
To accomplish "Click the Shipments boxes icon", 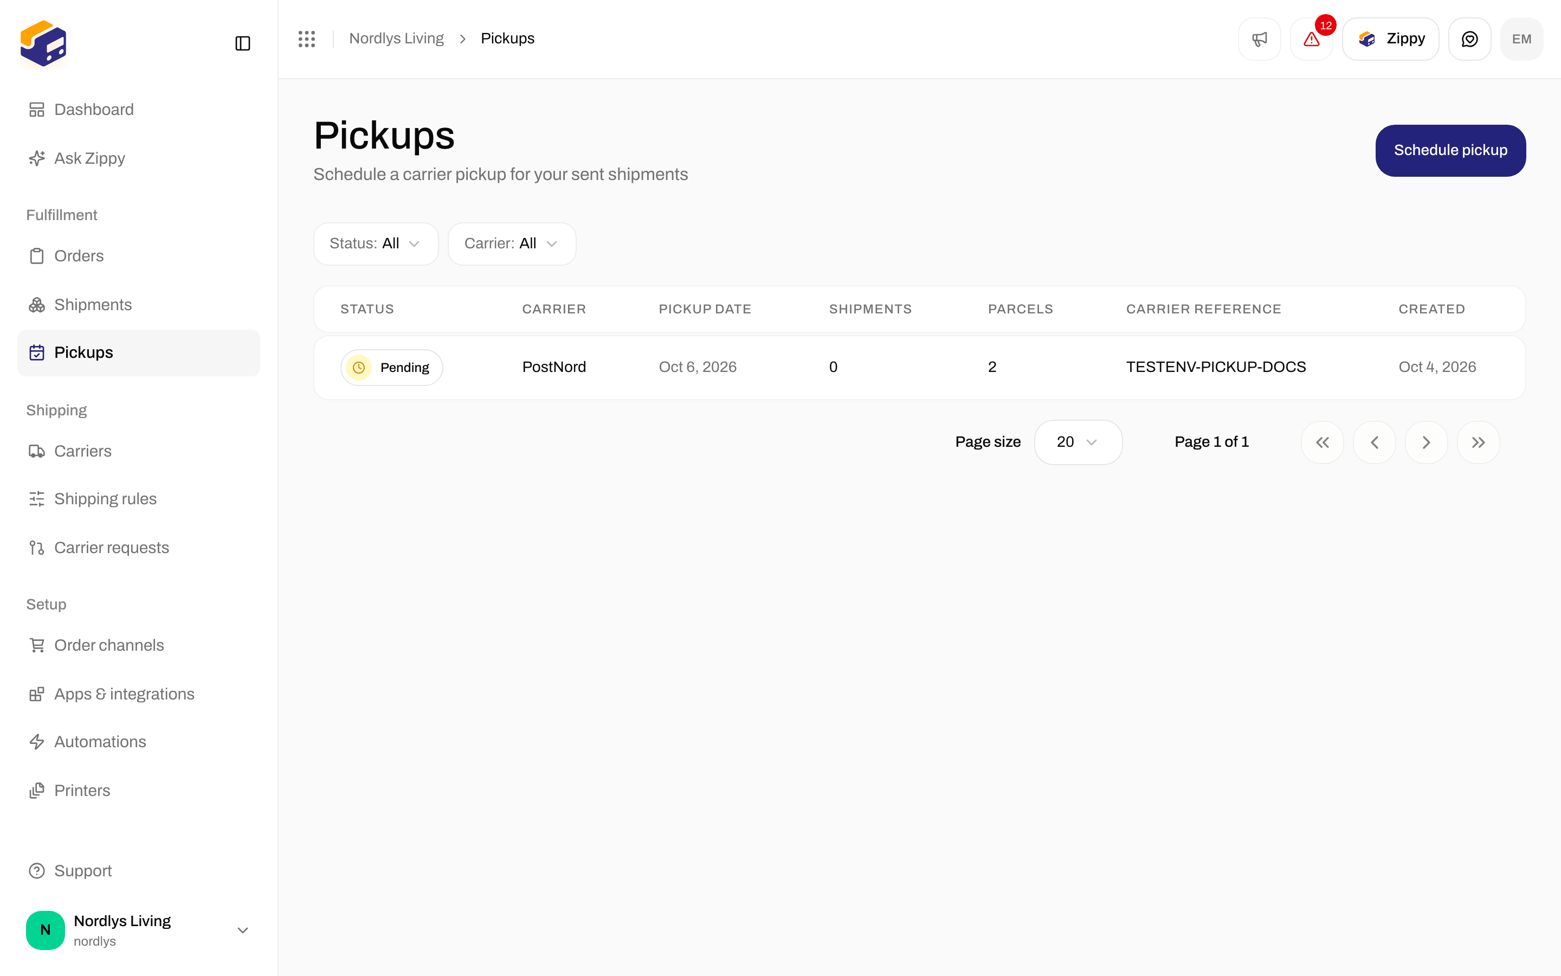I will [x=37, y=305].
